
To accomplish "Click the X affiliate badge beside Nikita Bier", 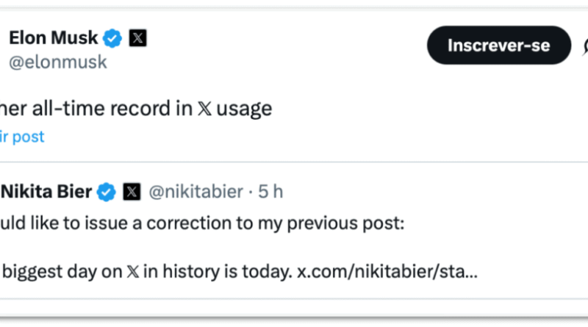I will (132, 193).
